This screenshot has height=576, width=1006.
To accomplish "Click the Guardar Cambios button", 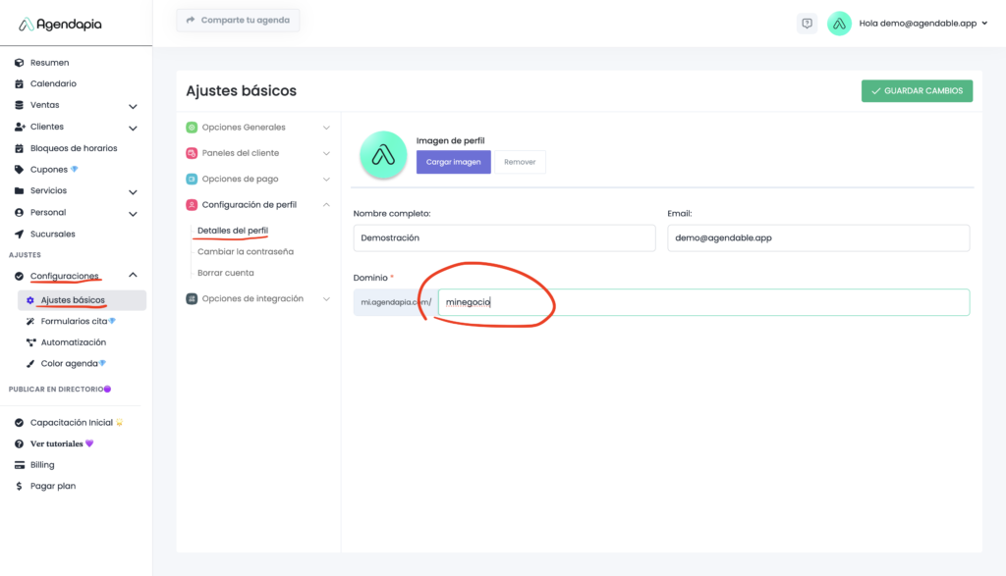I will coord(917,91).
